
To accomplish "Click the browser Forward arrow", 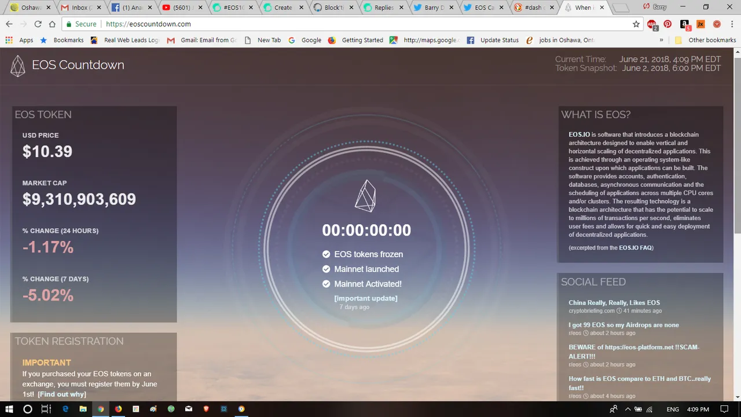I will tap(23, 24).
